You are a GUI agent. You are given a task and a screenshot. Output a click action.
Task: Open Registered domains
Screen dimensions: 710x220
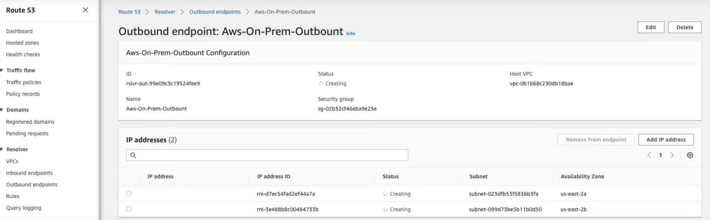point(30,122)
